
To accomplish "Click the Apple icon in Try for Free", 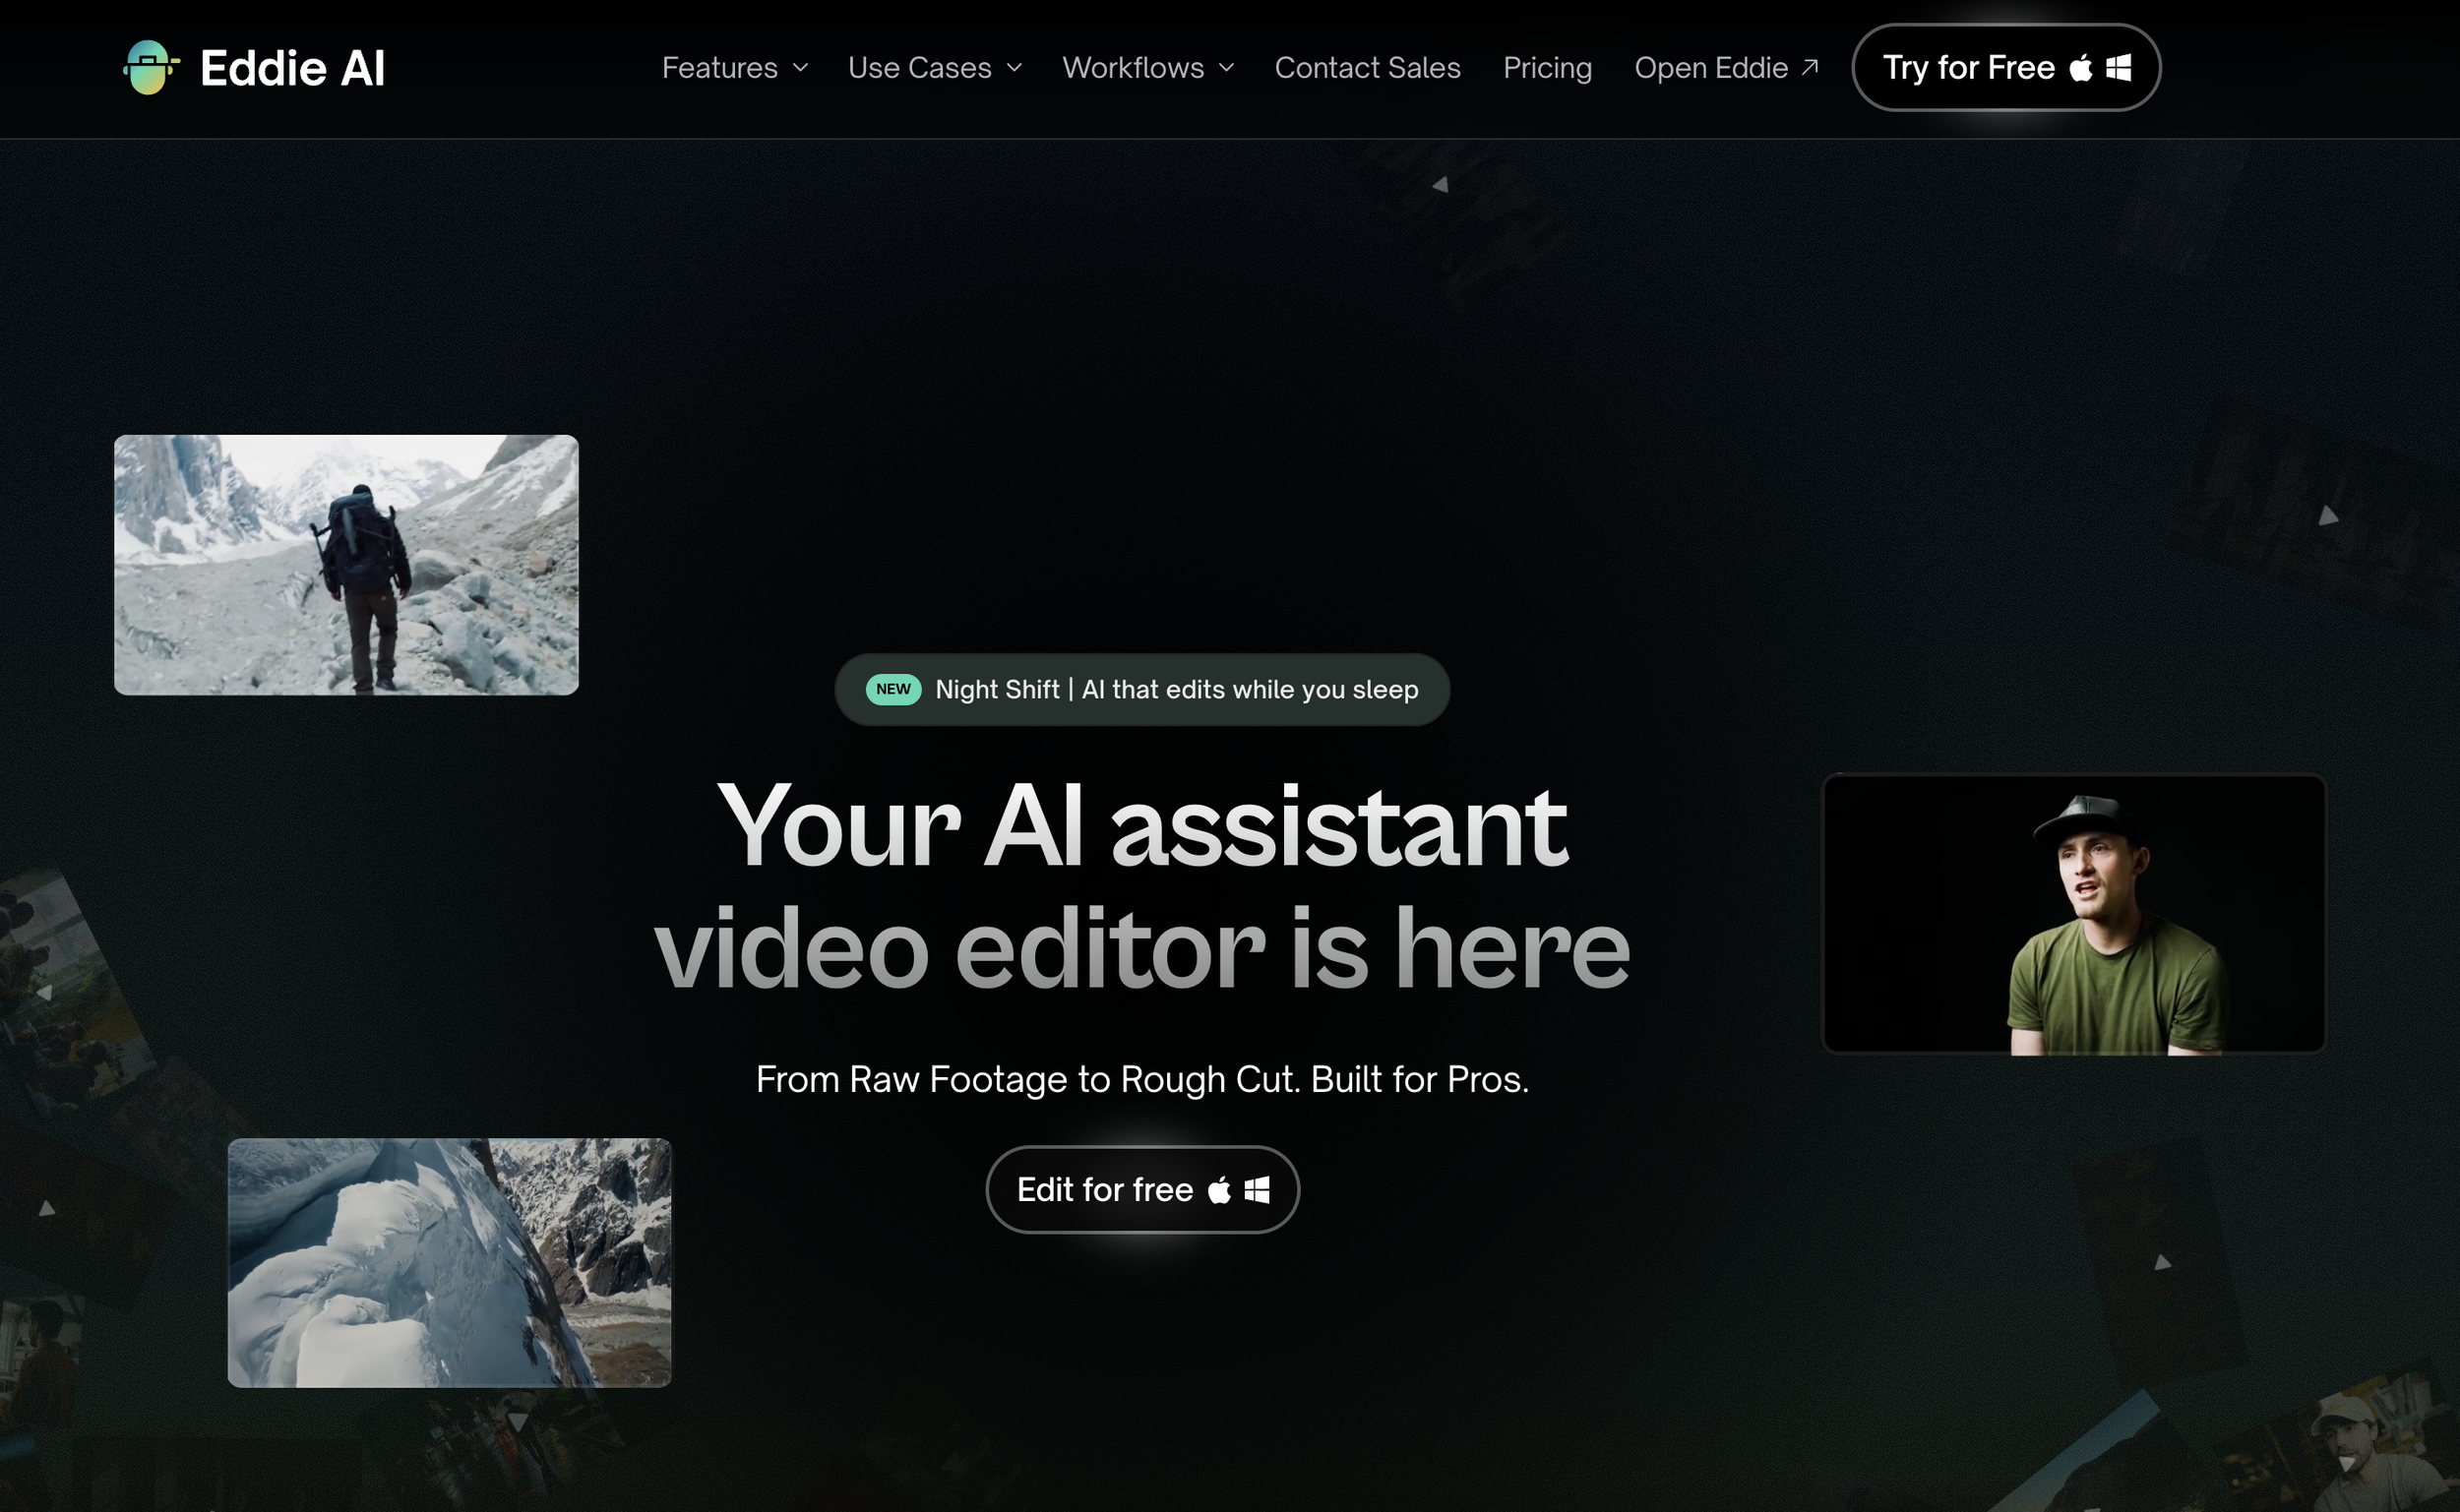I will pos(2080,67).
